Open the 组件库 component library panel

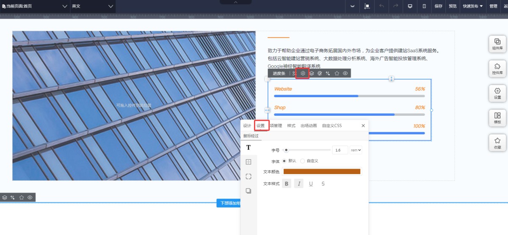click(x=497, y=44)
